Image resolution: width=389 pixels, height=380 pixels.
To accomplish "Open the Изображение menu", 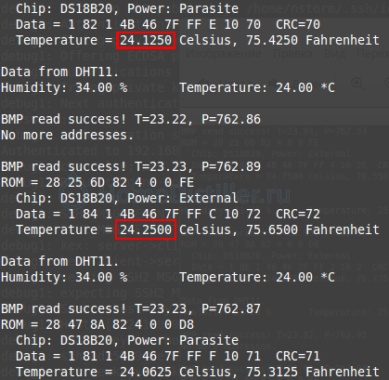I will [x=224, y=54].
